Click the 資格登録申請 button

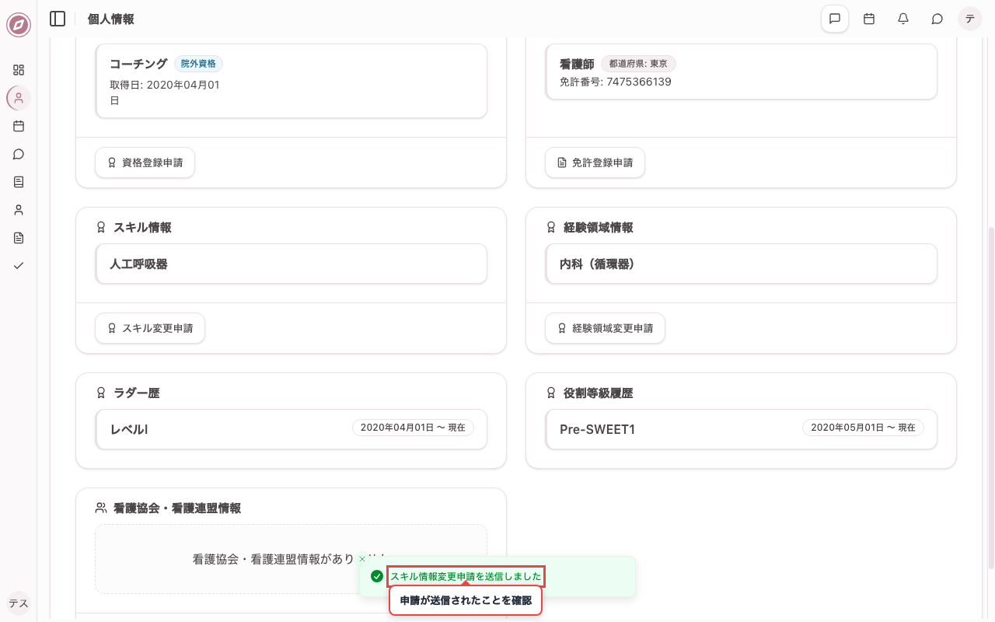[x=145, y=162]
